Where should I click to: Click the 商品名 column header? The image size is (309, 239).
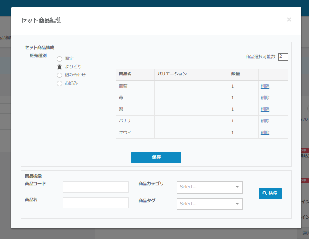point(125,74)
